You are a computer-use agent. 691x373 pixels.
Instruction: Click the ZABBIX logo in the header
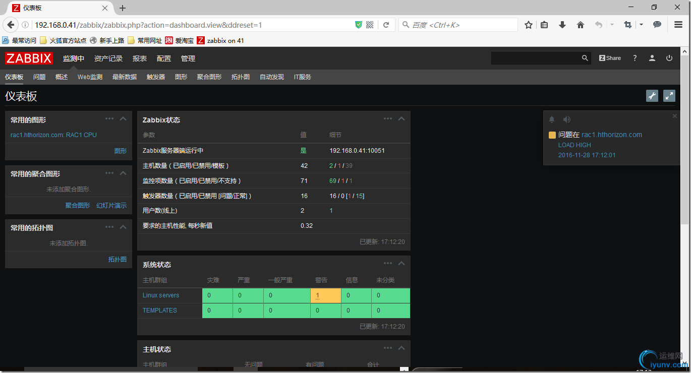coord(29,58)
